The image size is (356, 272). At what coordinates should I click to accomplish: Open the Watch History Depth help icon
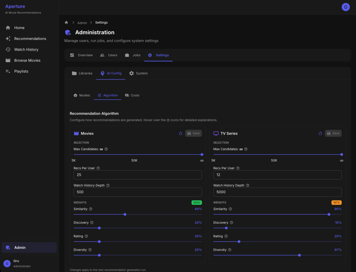108,185
